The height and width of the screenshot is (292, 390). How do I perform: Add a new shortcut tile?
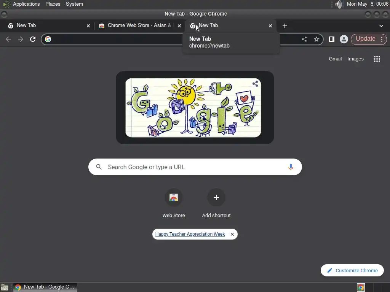(x=216, y=204)
